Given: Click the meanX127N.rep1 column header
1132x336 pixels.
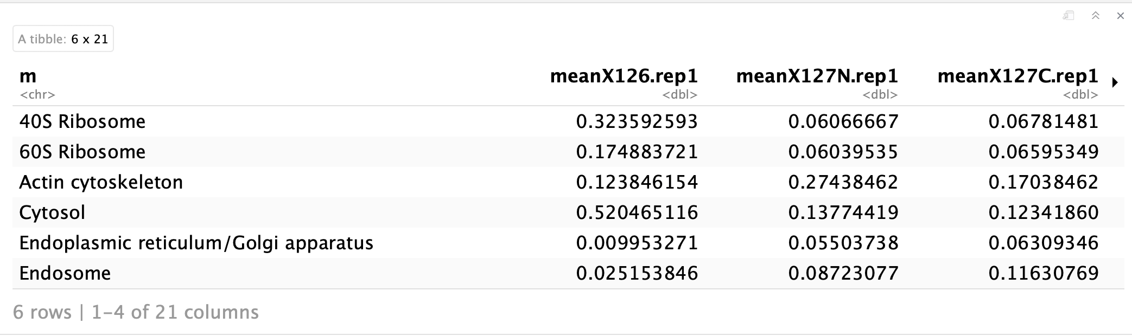Looking at the screenshot, I should coord(816,76).
